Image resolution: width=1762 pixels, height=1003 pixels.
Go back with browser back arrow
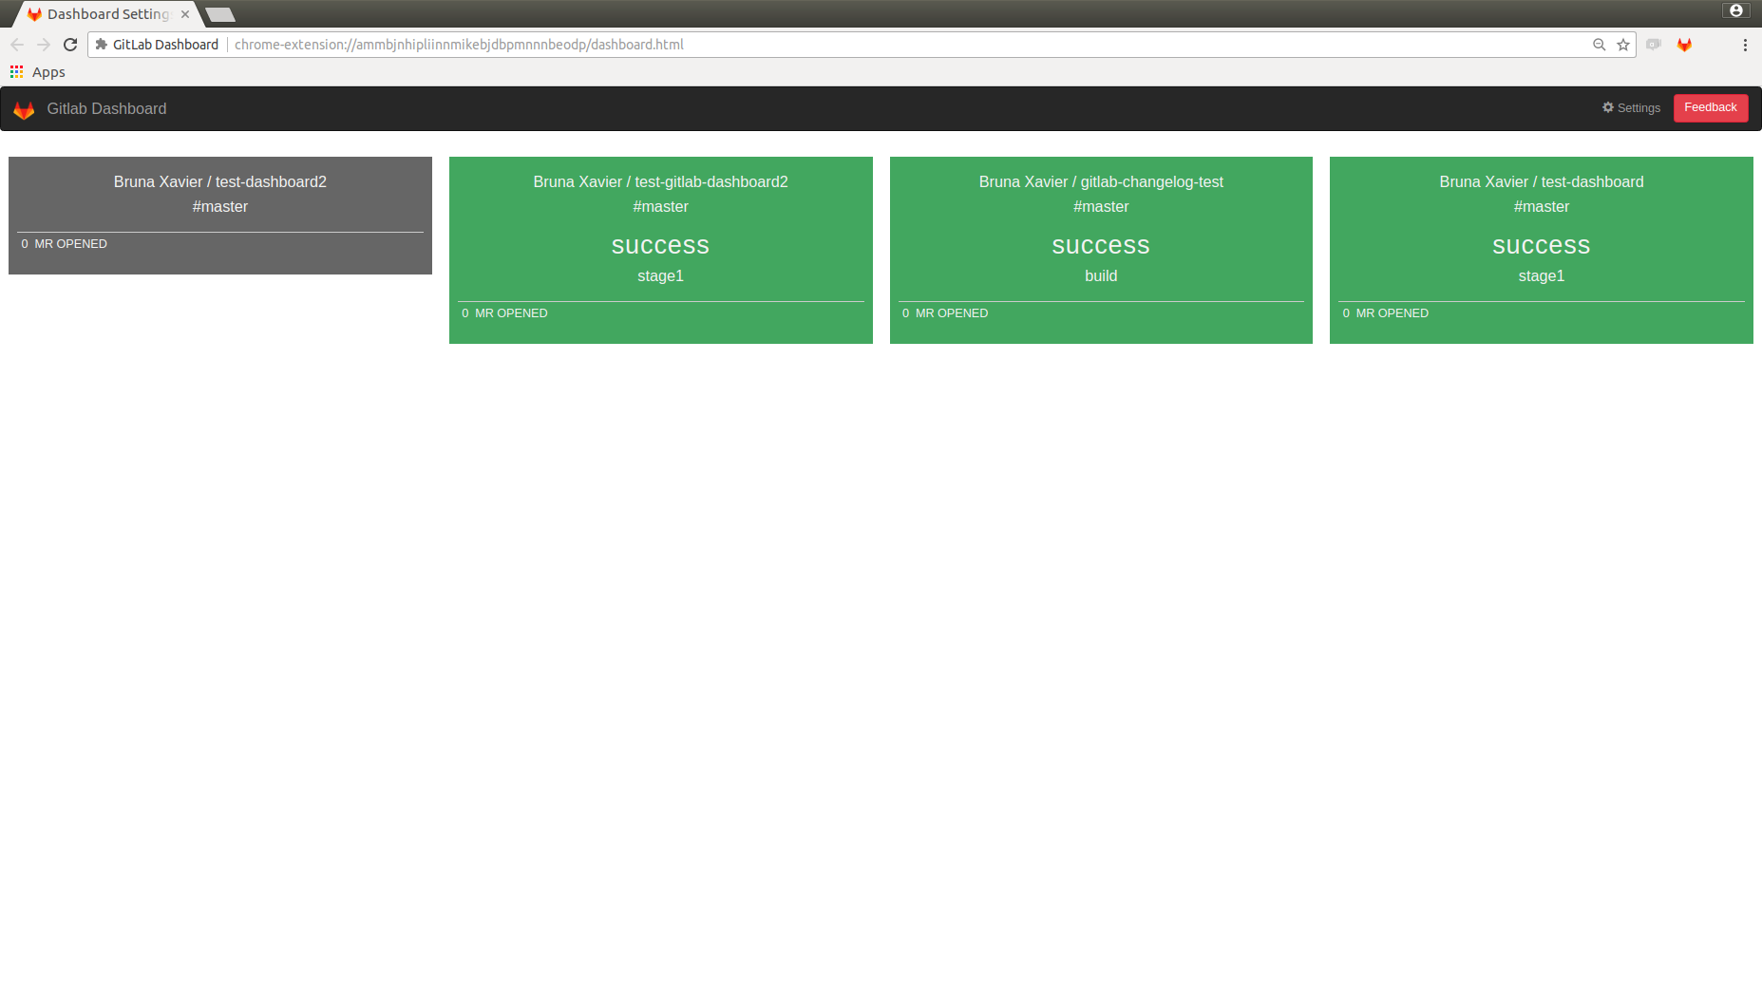click(x=17, y=45)
